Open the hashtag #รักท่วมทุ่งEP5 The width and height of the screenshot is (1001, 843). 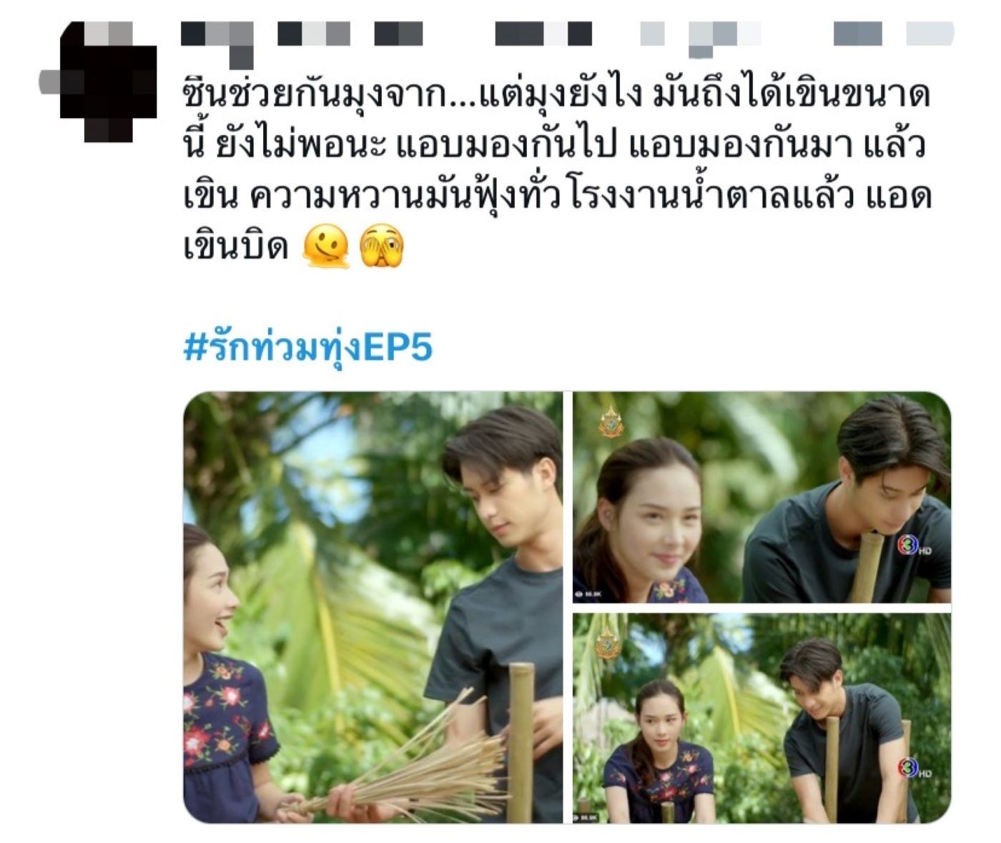[x=308, y=347]
